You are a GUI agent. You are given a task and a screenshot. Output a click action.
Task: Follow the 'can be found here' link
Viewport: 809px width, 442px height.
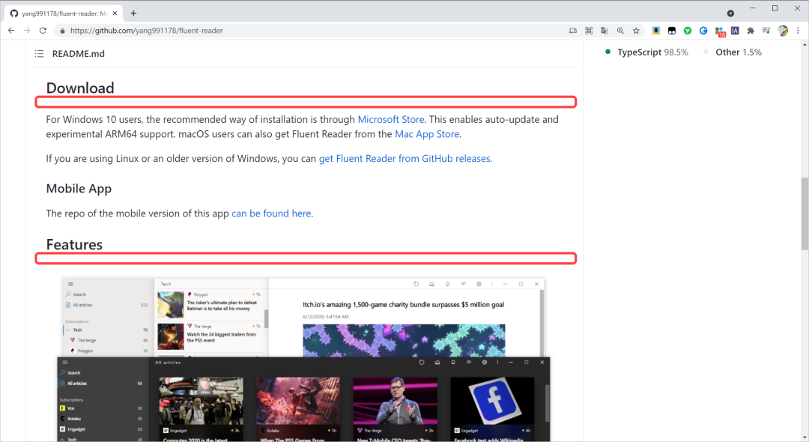[x=271, y=214]
